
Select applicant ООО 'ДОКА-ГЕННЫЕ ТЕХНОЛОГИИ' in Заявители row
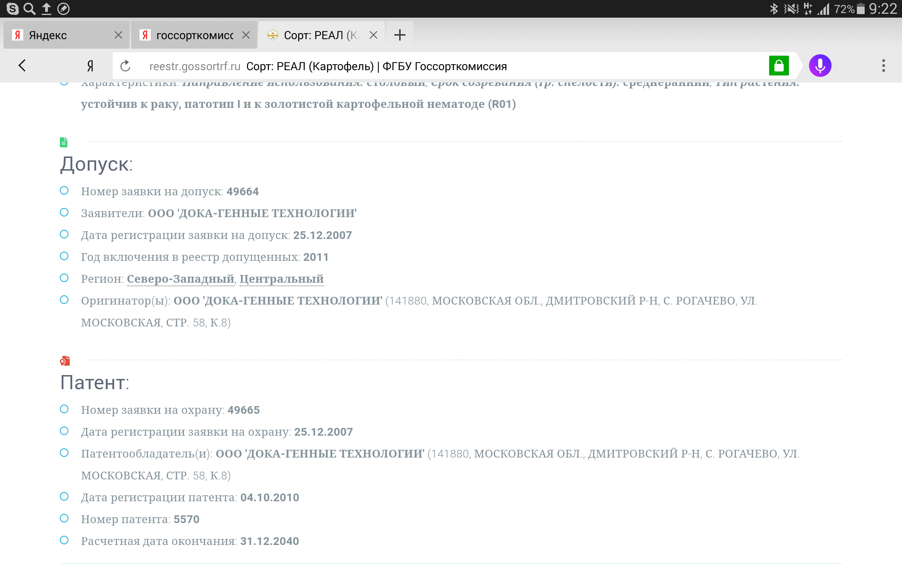(252, 213)
